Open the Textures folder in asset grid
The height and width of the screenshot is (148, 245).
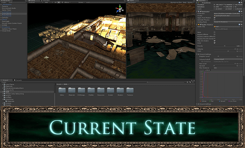130,90
